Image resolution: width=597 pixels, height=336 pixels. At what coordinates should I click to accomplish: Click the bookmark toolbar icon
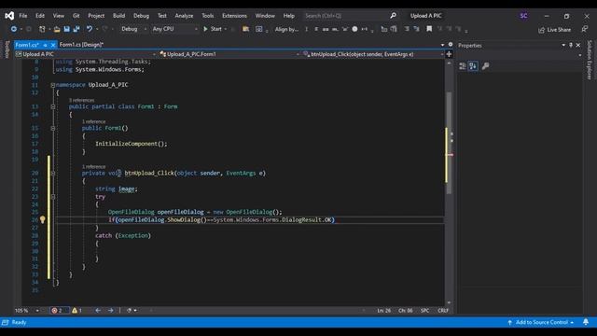click(429, 29)
